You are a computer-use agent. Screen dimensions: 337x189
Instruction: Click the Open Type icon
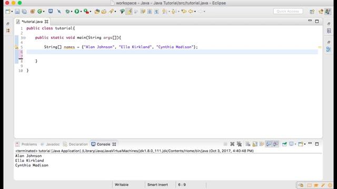pyautogui.click(x=97, y=12)
